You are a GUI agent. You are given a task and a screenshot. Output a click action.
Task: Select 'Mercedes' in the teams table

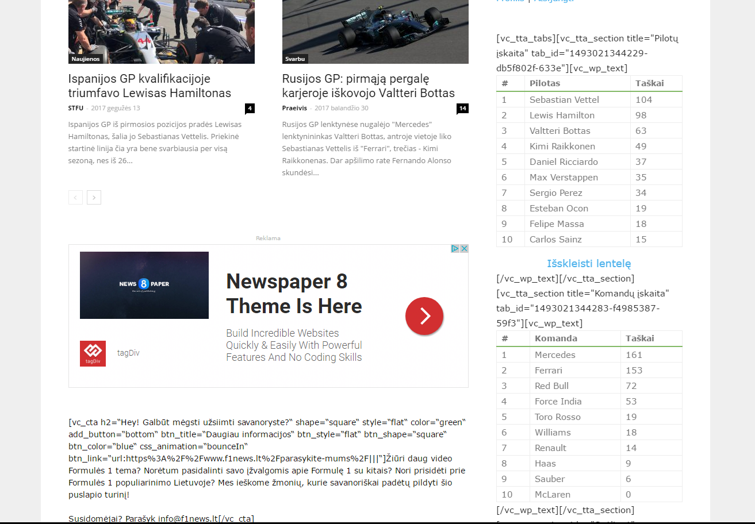[x=555, y=355]
